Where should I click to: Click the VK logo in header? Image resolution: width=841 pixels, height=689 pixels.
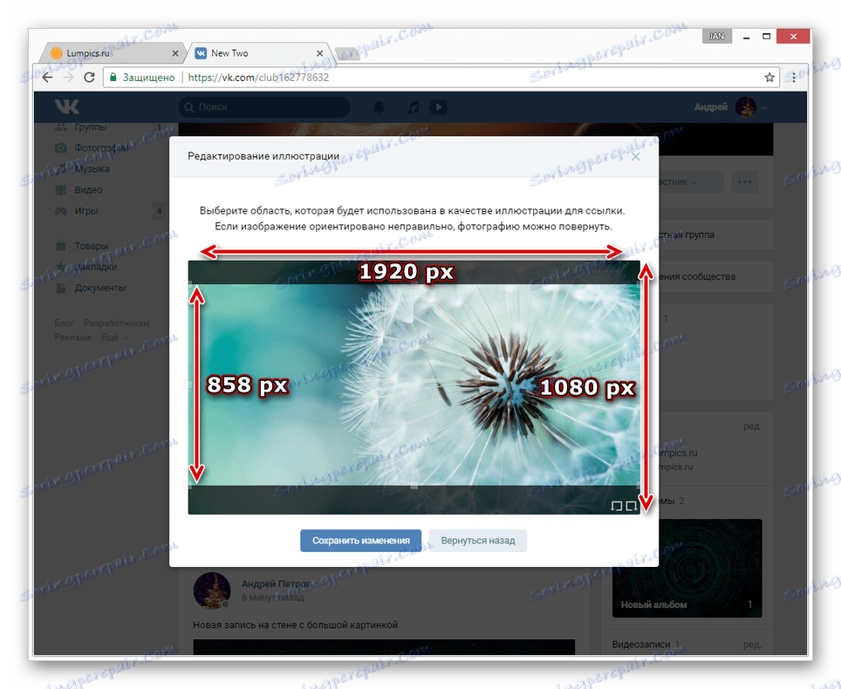[67, 106]
